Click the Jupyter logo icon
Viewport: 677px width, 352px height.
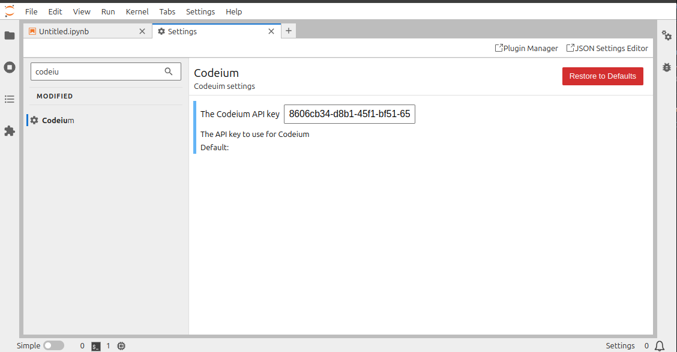10,11
